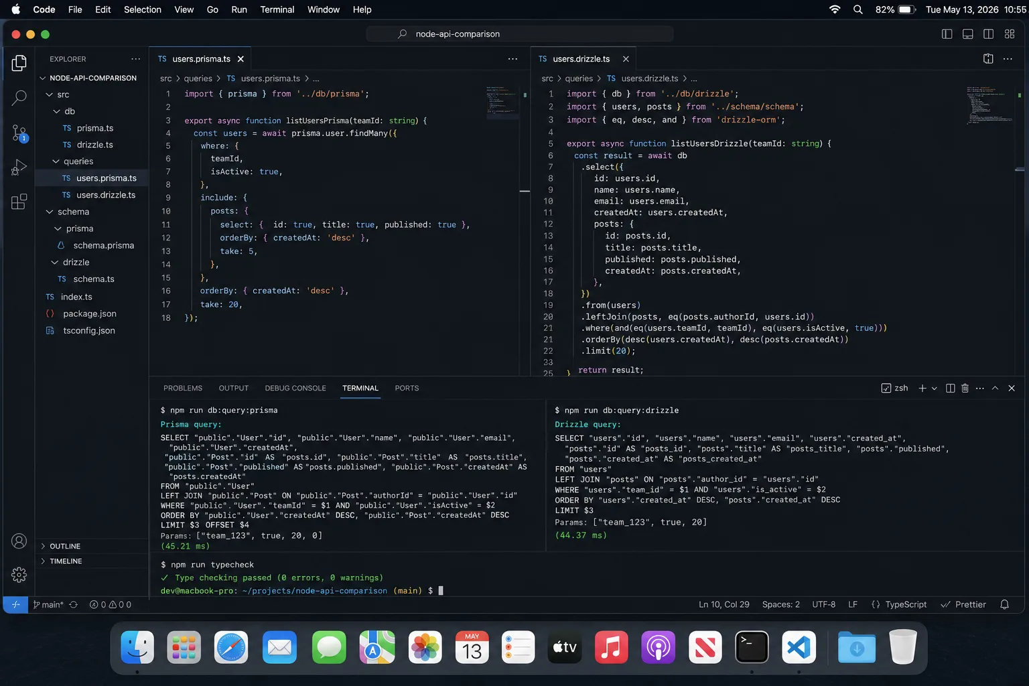
Task: Maximize panel with the up chevron
Action: 995,388
